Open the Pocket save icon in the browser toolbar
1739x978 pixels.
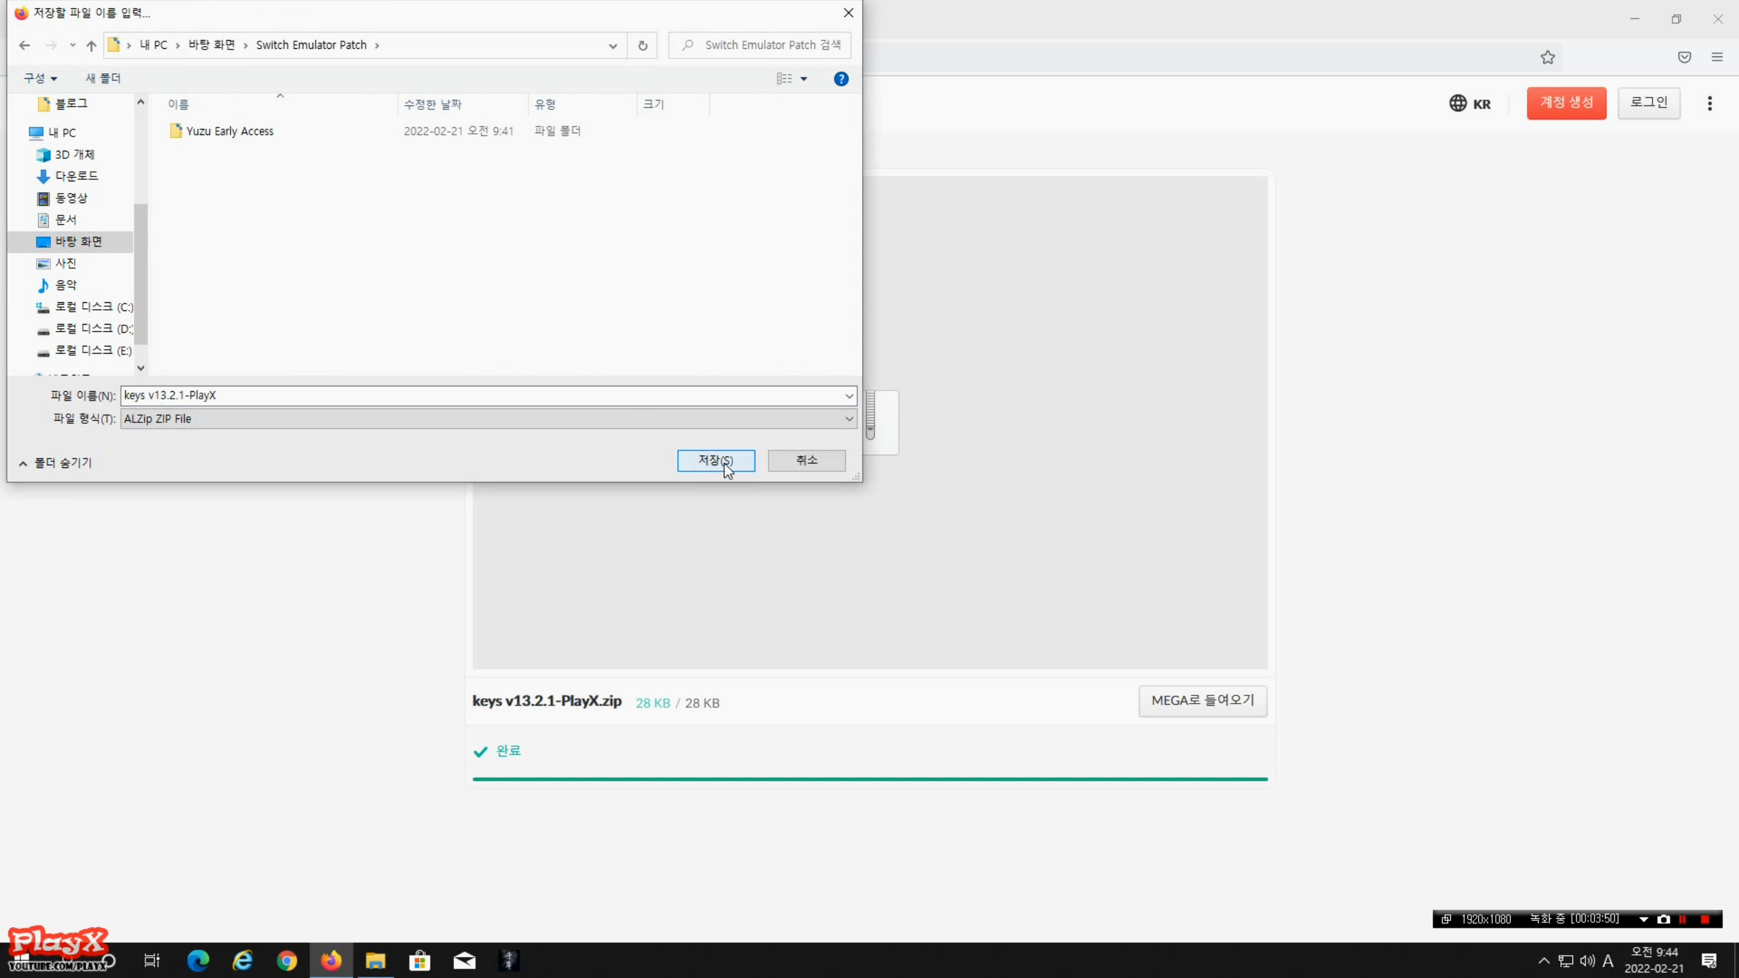[x=1684, y=58]
